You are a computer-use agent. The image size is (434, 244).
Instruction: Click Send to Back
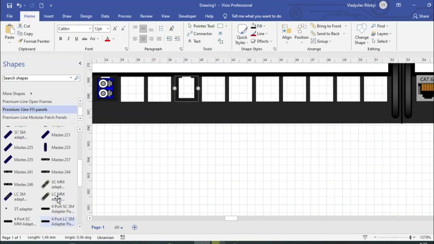(x=325, y=34)
